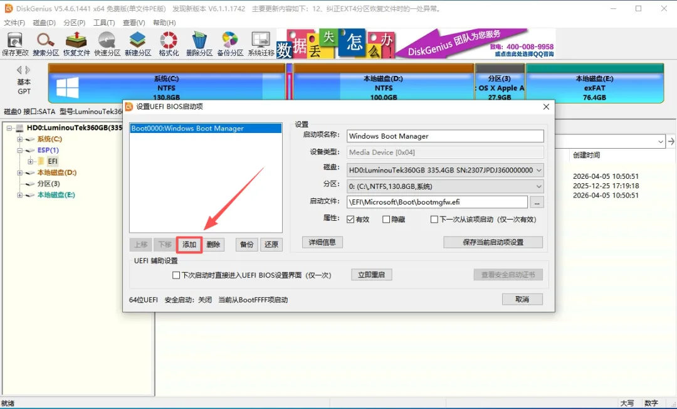Viewport: 677px width, 409px height.
Task: Open the 文件(F) menu
Action: click(x=14, y=23)
